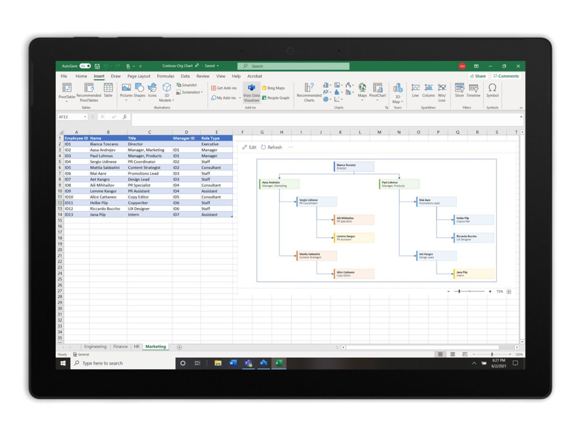Click the Share button

pos(478,76)
